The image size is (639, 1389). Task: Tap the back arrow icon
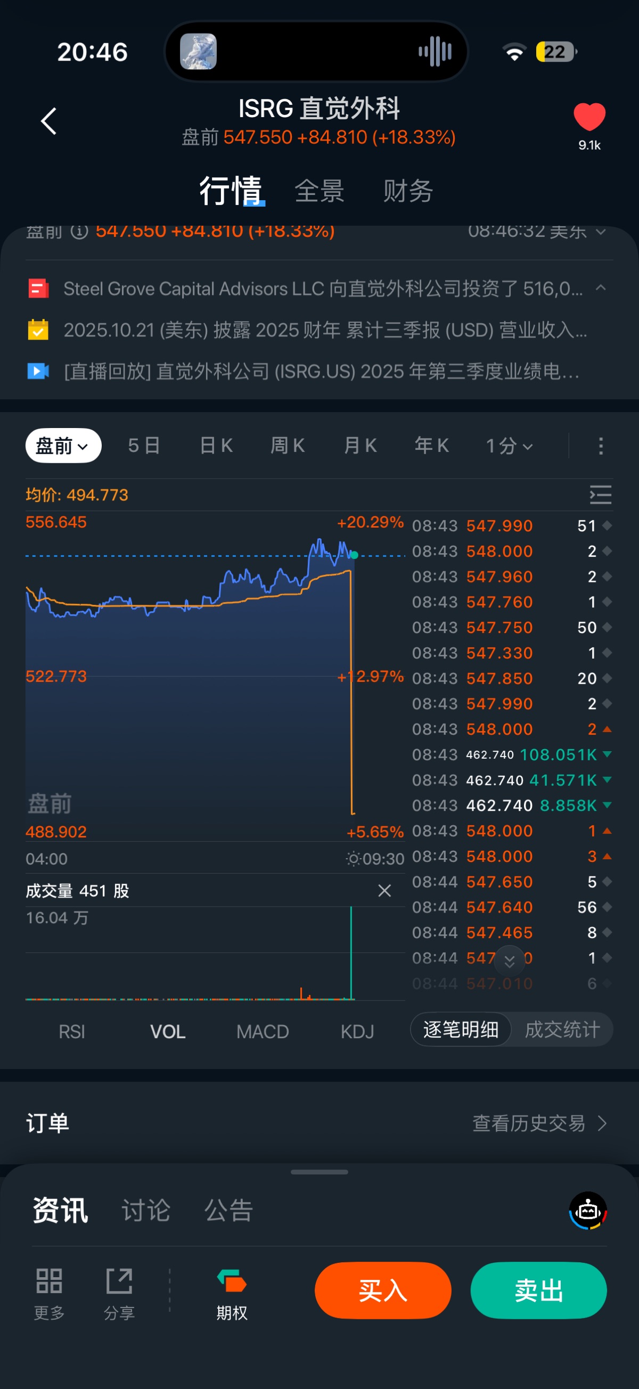[x=49, y=121]
